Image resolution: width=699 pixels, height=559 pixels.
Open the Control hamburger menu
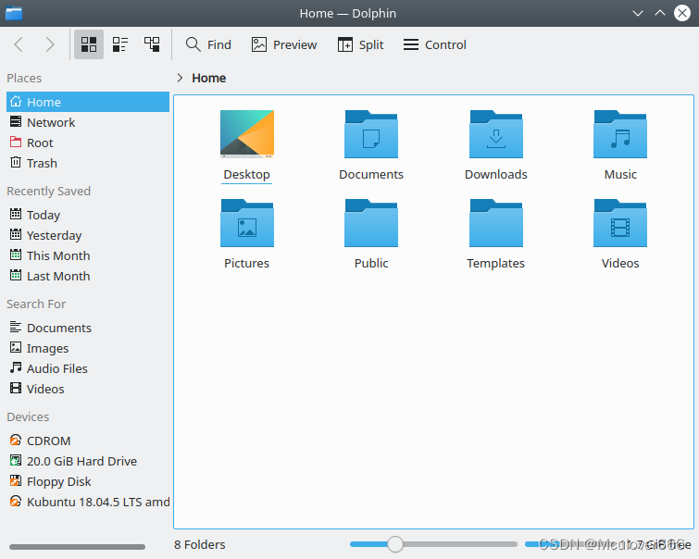tap(434, 44)
